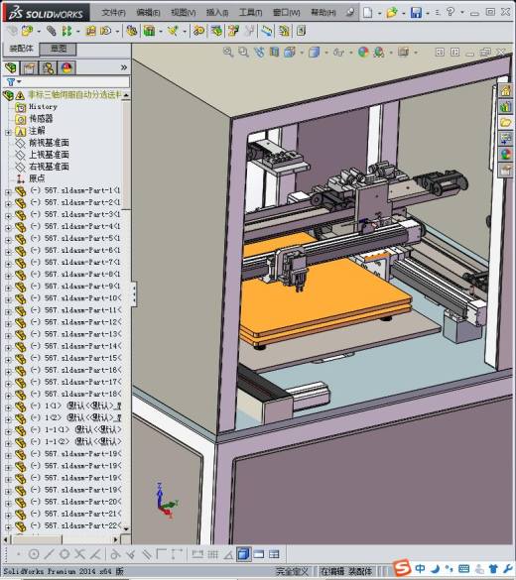Toggle the center point quick snap
Image resolution: width=516 pixels, height=580 pixels.
coord(34,554)
